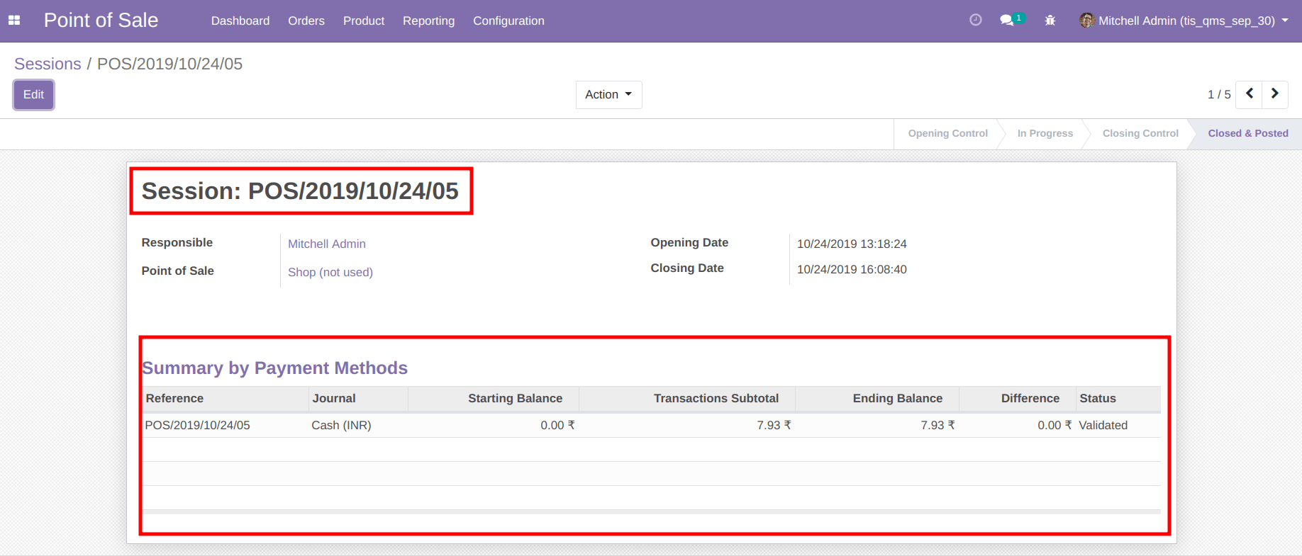Click Mitchell Admin's avatar picture
1302x556 pixels.
[1086, 21]
